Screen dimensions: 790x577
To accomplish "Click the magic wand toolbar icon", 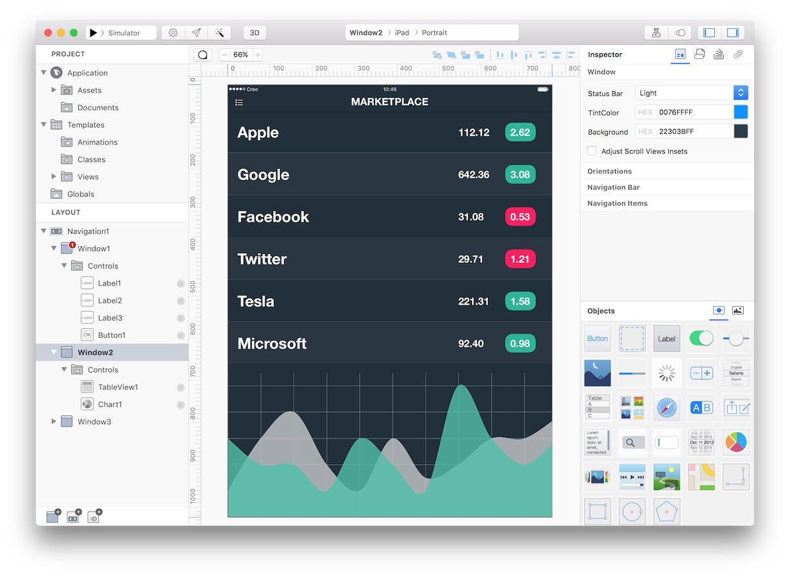I will 219,33.
